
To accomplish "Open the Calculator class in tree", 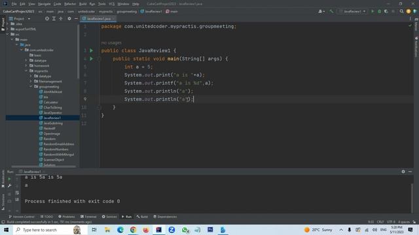I will coord(48,102).
